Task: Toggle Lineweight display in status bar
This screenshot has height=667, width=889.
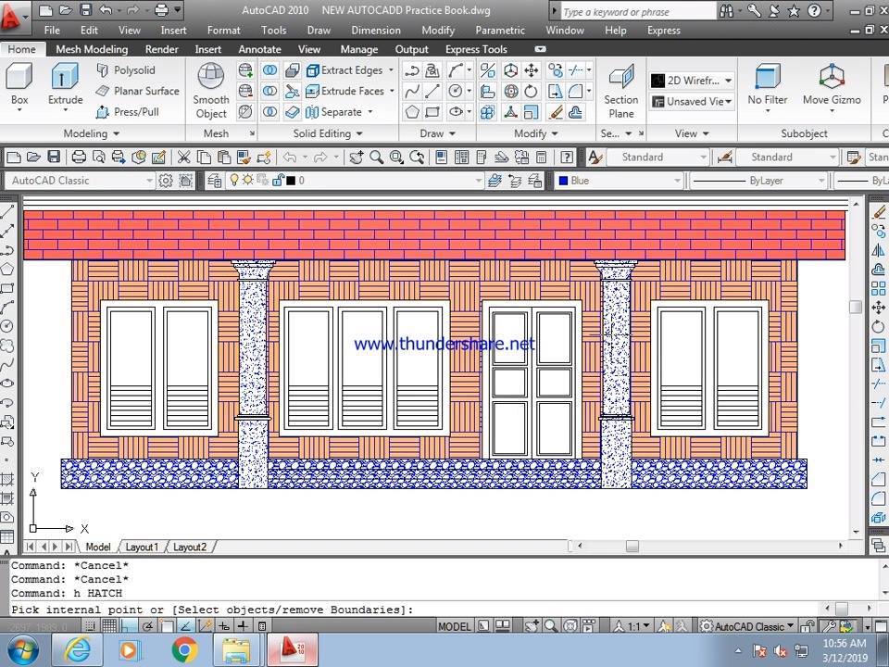Action: pos(243,625)
